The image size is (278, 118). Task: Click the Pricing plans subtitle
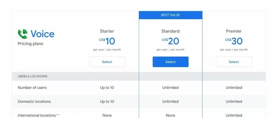[30, 44]
